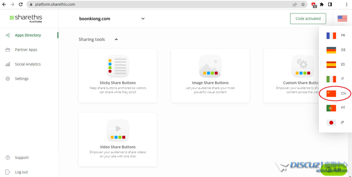Reload the page
This screenshot has height=177, width=352.
(x=21, y=4)
